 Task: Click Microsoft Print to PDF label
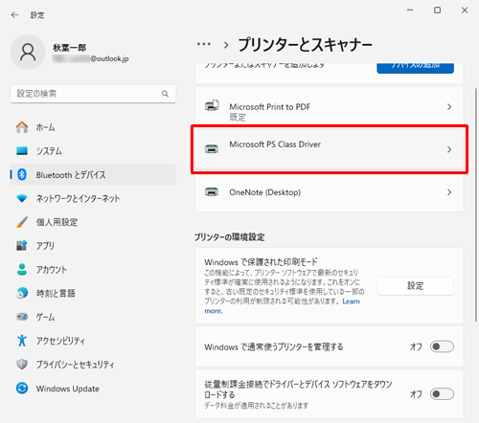[x=270, y=107]
